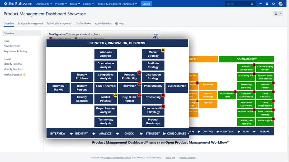Switch to the Technical Management tab

(59, 23)
